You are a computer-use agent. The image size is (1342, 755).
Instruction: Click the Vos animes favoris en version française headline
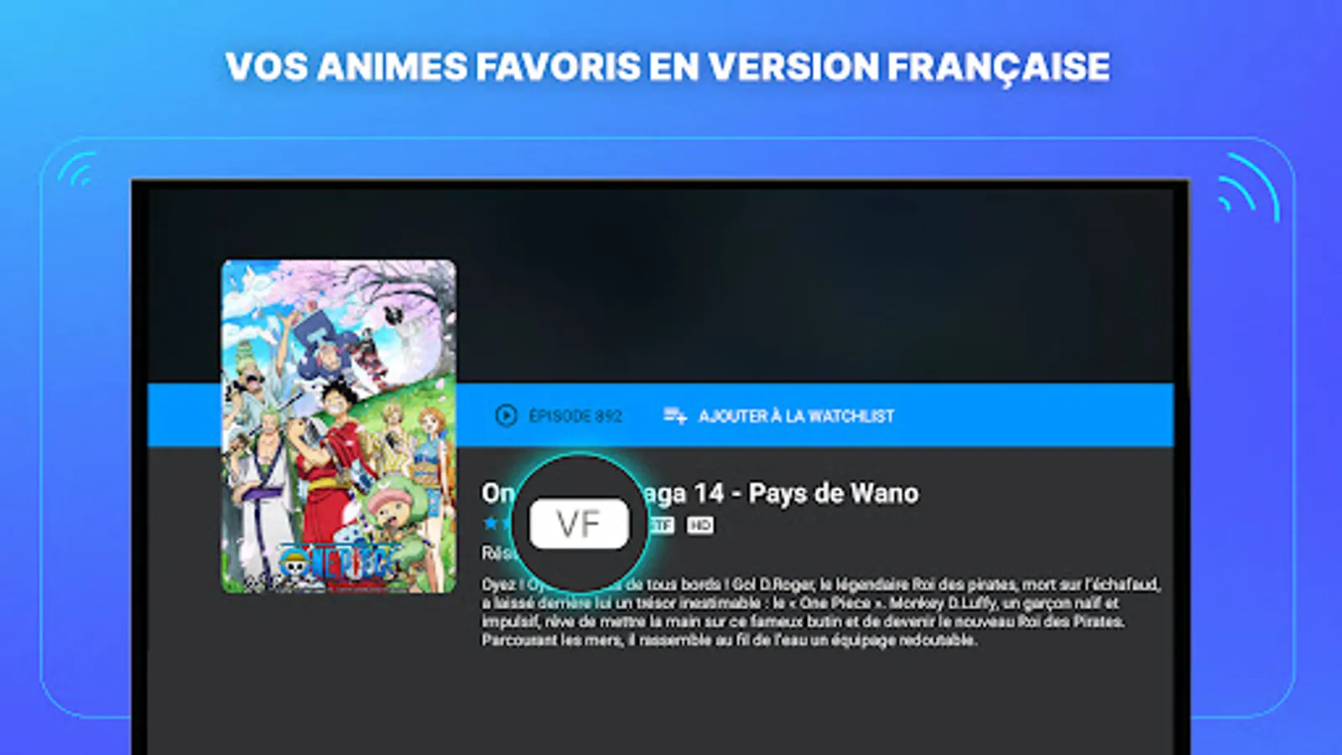tap(668, 67)
